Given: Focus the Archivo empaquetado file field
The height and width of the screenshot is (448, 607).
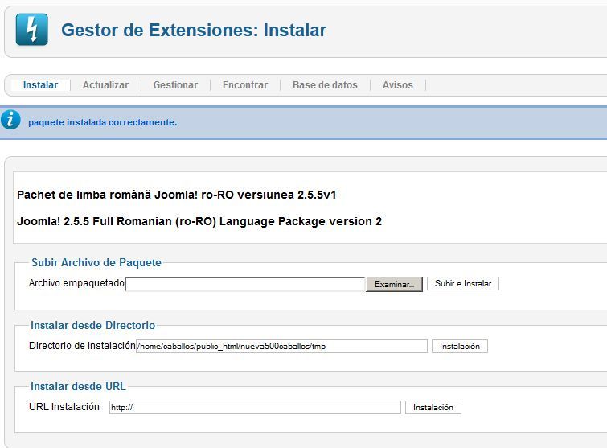Looking at the screenshot, I should tap(245, 284).
